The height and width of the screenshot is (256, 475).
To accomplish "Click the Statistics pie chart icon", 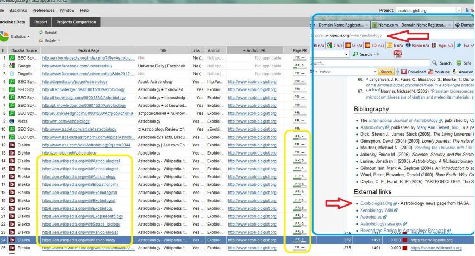I will 4,36.
